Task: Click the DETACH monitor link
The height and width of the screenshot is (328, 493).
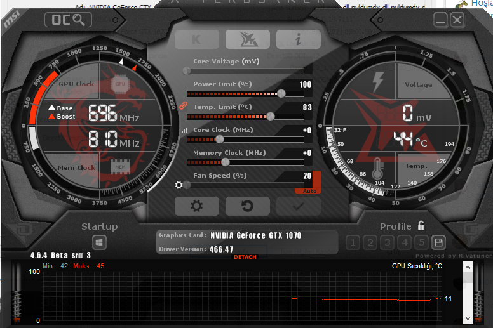Action: coord(245,257)
